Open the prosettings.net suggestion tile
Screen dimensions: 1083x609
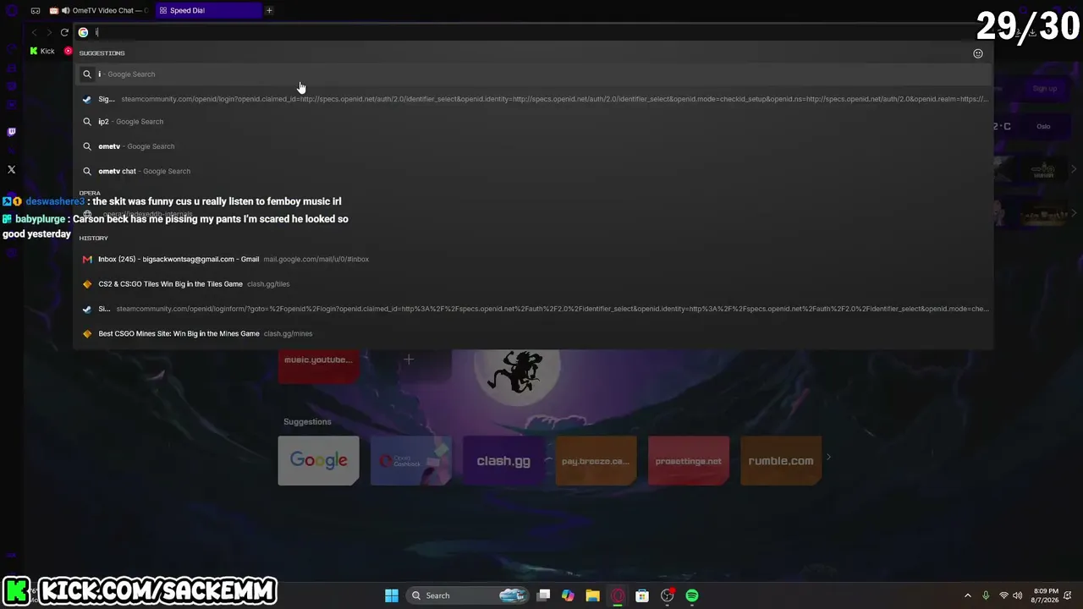(x=689, y=461)
